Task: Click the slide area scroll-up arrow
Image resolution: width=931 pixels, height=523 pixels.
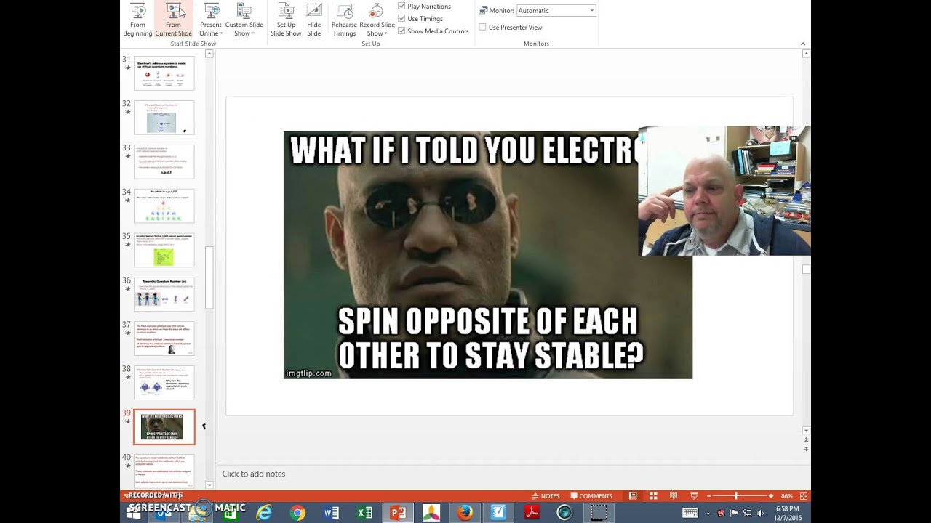Action: tap(806, 53)
